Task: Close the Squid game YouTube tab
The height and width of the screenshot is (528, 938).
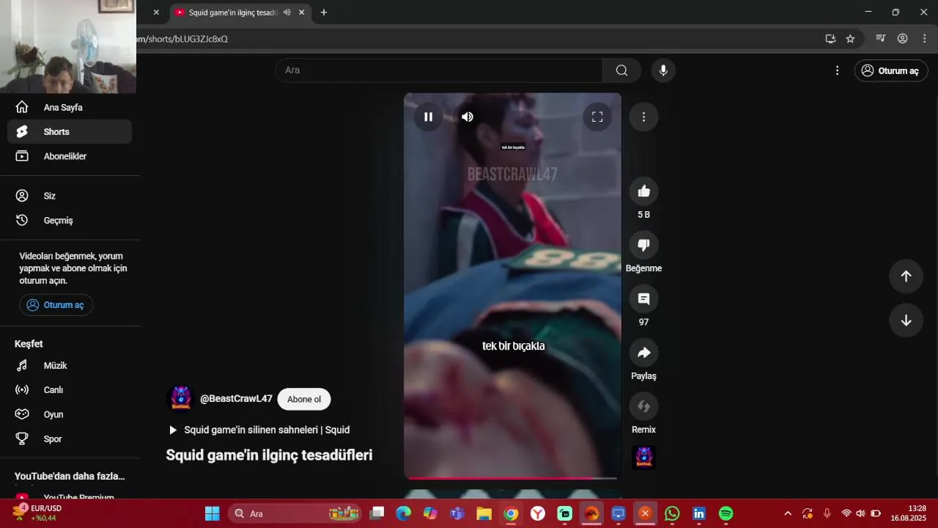Action: pos(301,12)
